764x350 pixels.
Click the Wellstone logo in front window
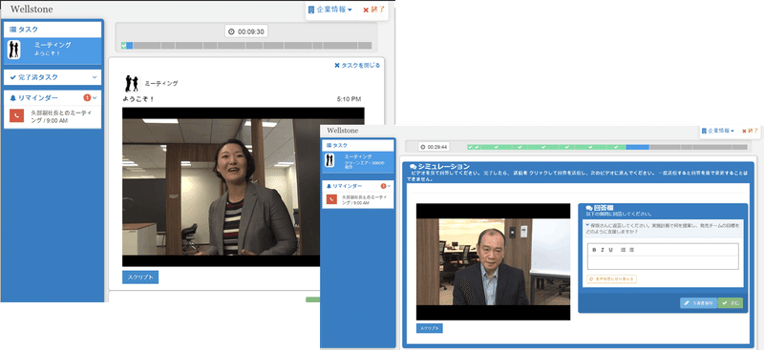tap(343, 131)
